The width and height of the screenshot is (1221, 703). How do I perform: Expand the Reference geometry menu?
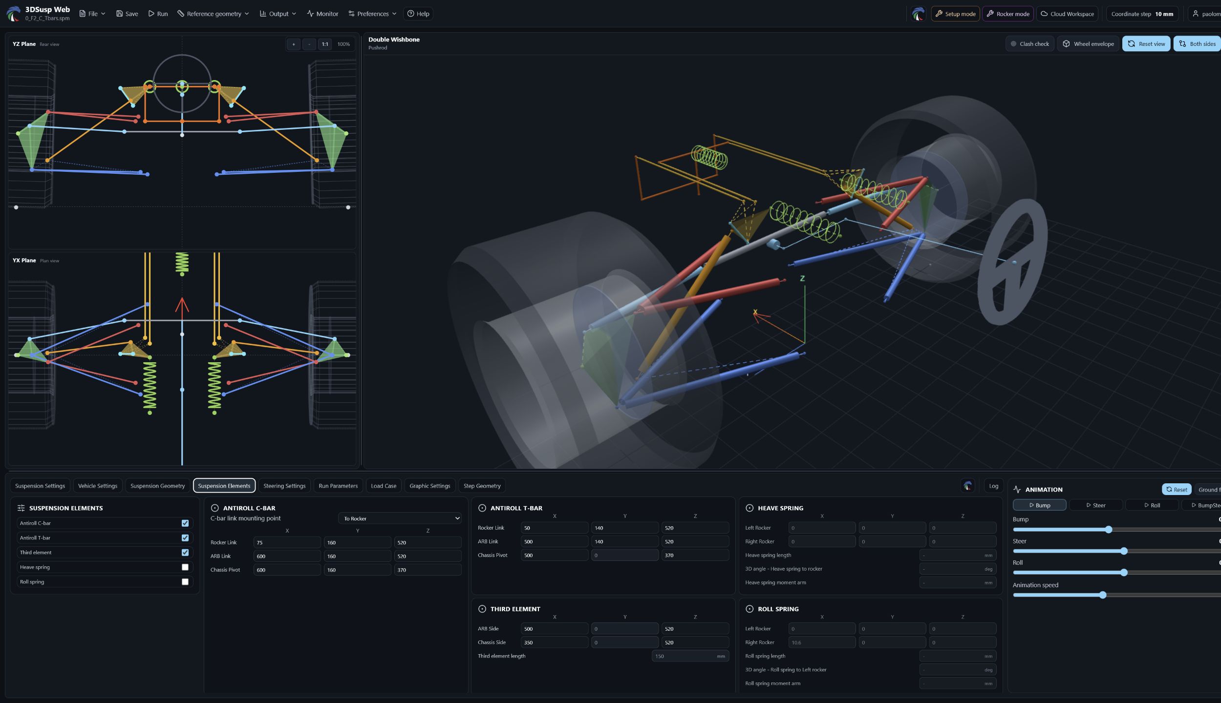(213, 14)
